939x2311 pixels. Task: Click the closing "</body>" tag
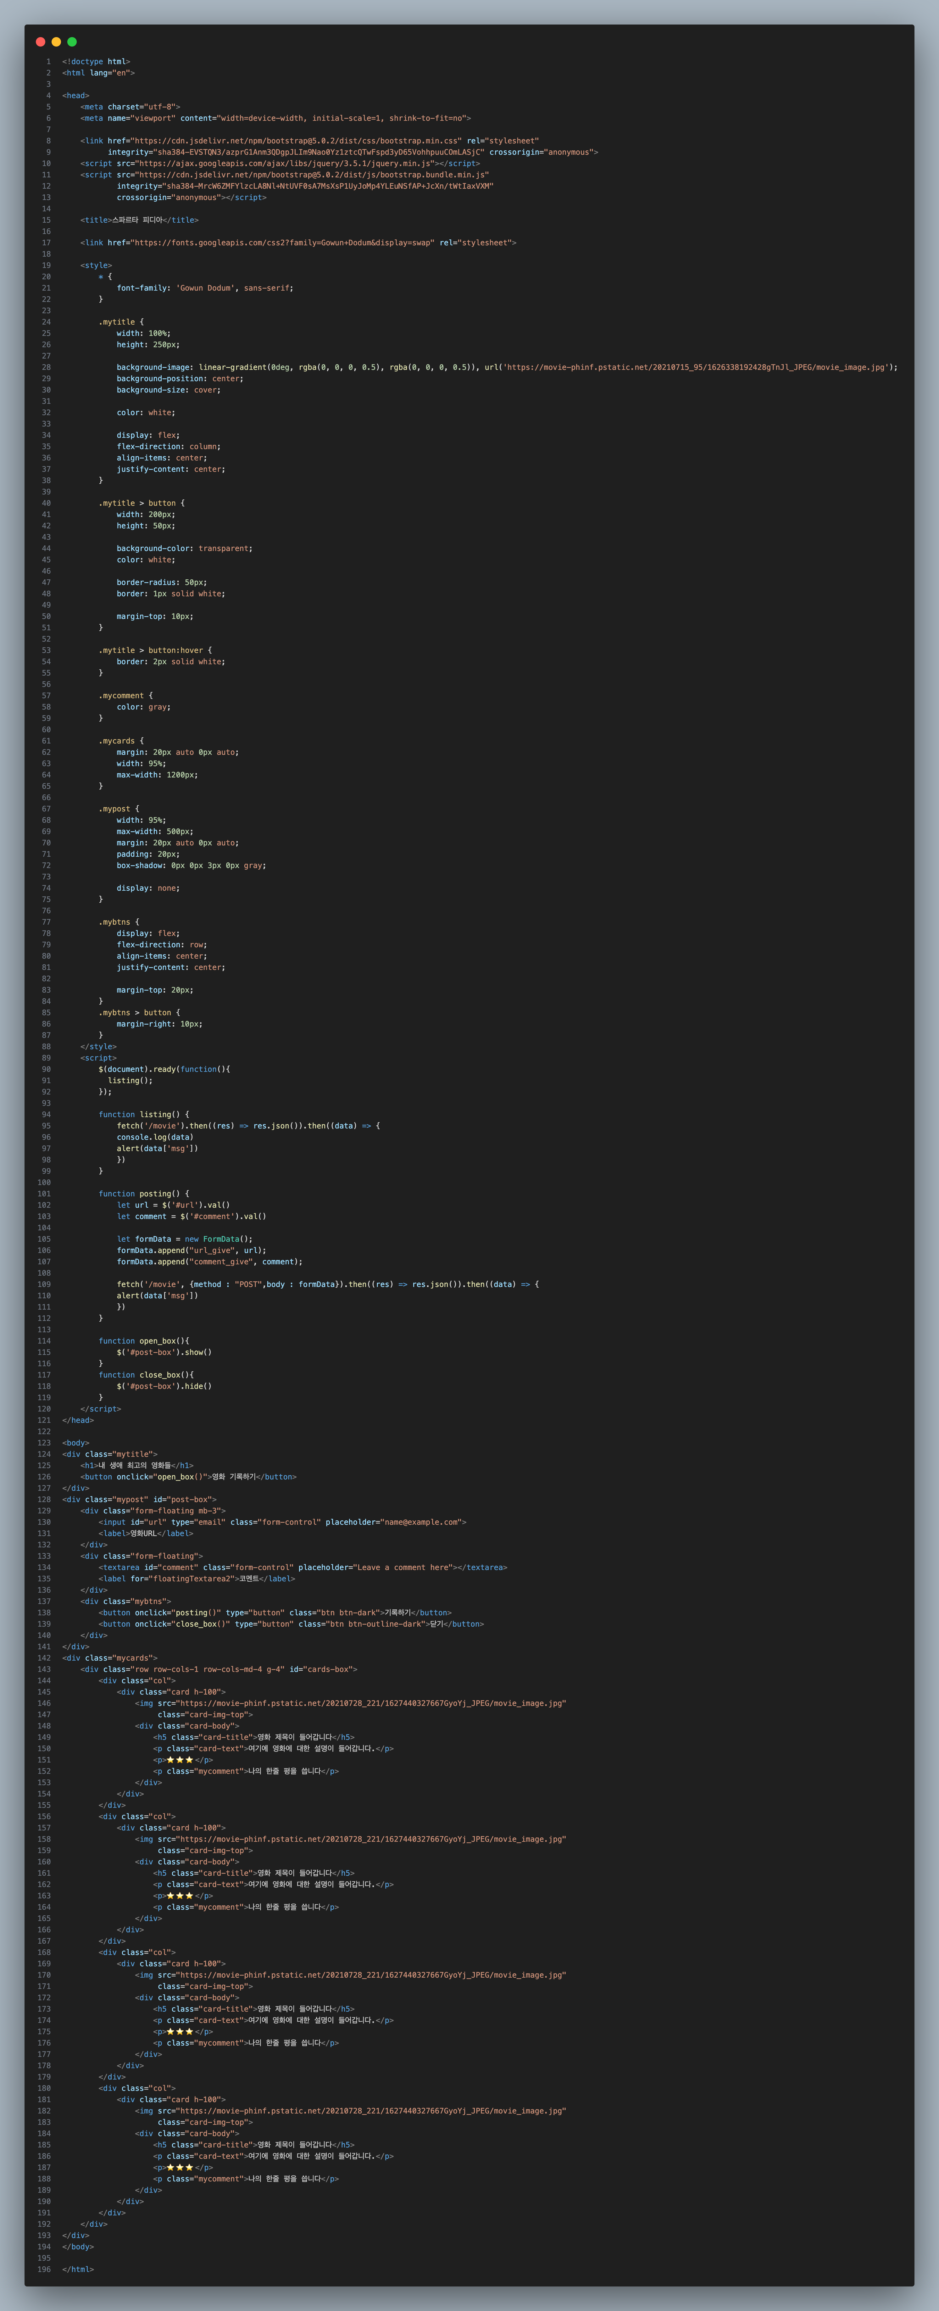click(78, 2247)
